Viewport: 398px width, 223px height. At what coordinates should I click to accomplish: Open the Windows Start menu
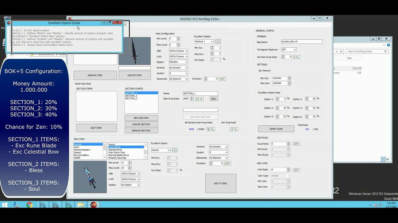(5, 205)
